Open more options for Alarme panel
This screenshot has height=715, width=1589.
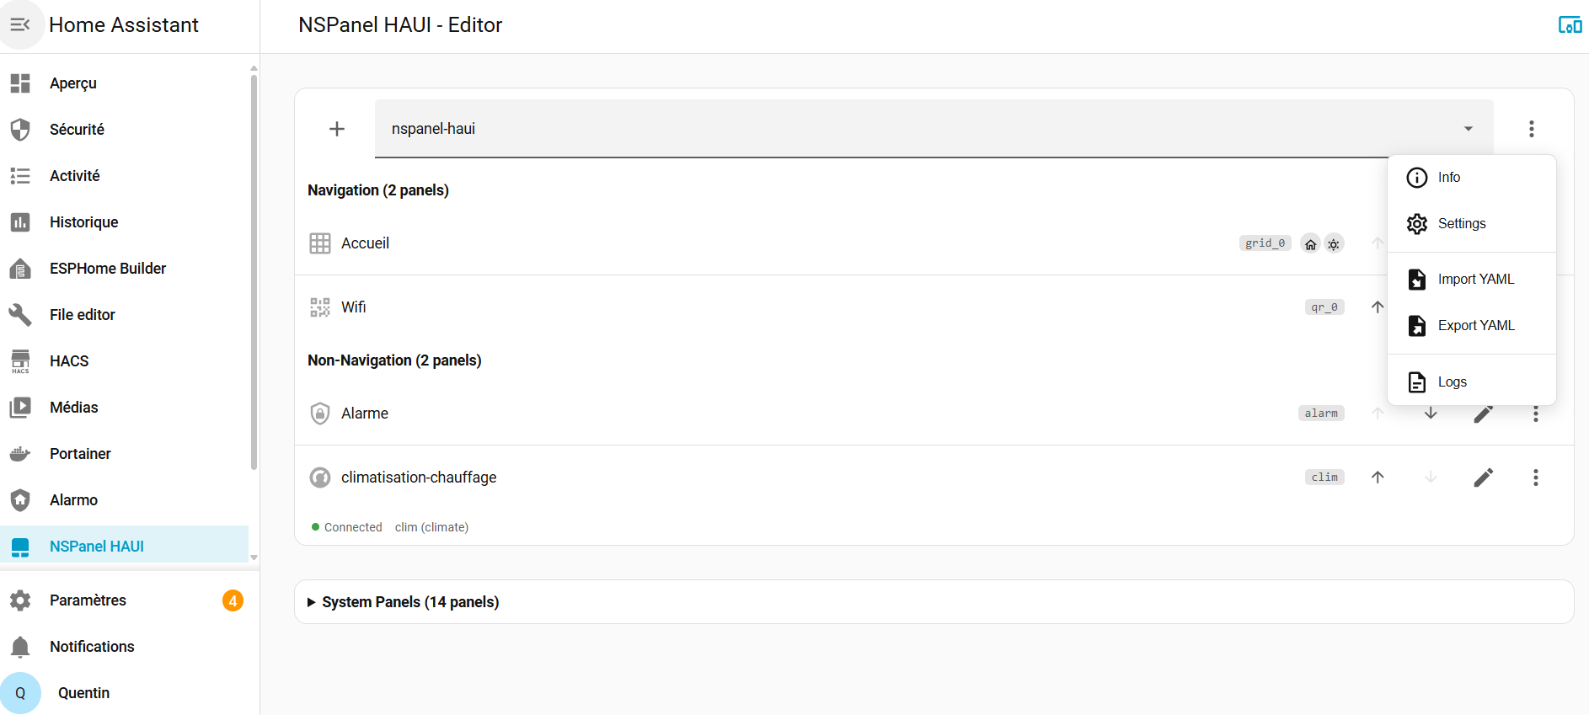(x=1536, y=414)
